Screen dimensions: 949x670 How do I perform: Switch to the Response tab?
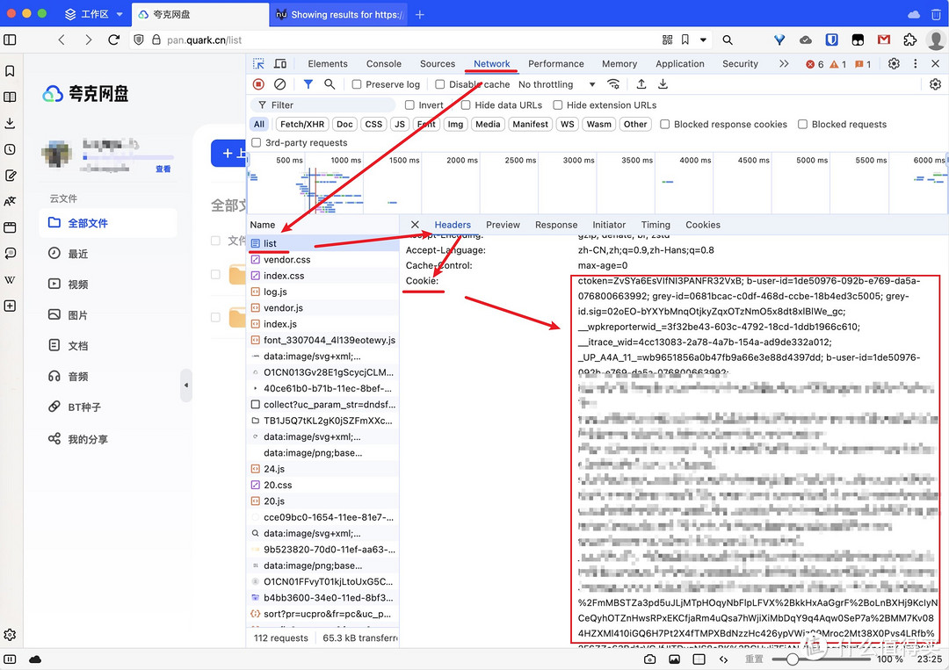(x=556, y=225)
